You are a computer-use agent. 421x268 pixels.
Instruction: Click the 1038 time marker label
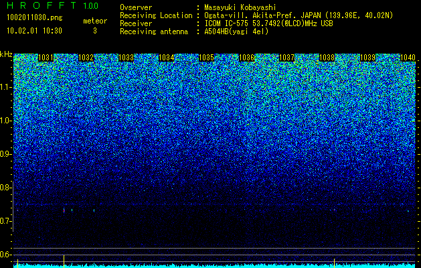point(327,58)
